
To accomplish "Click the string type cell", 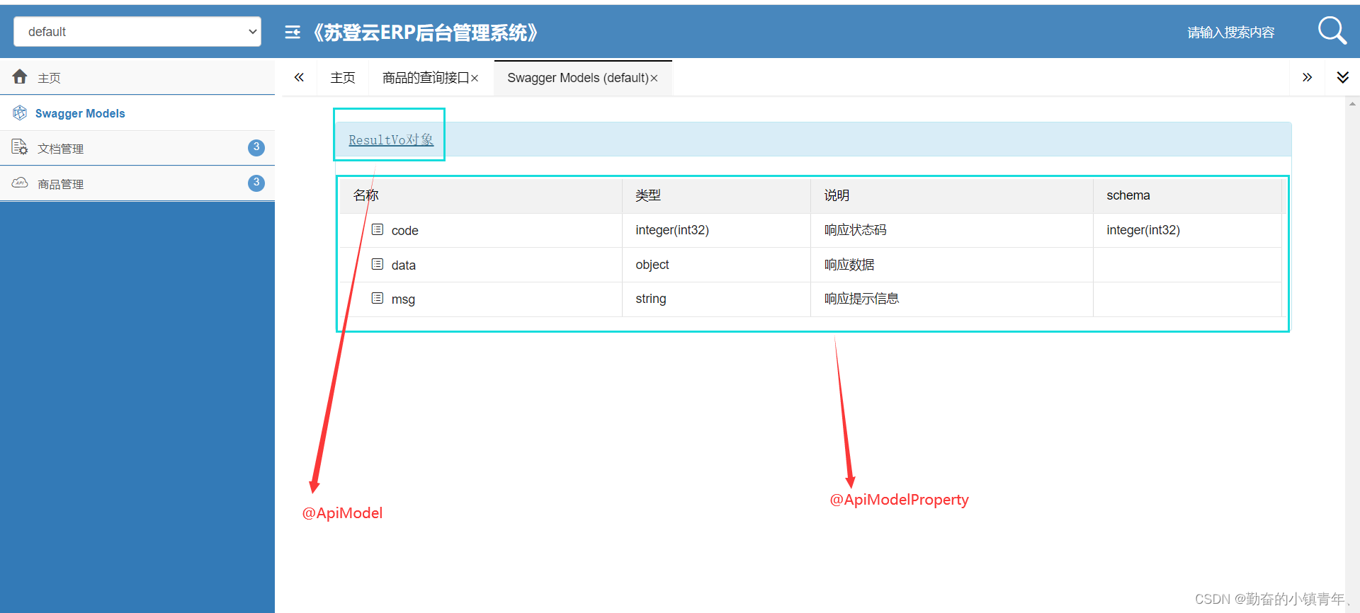I will click(x=651, y=299).
